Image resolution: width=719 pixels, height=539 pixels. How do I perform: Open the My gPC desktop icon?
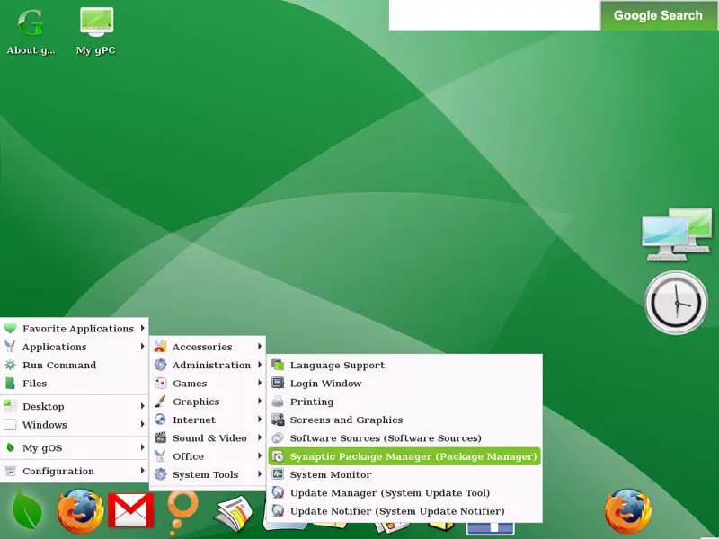[x=96, y=31]
